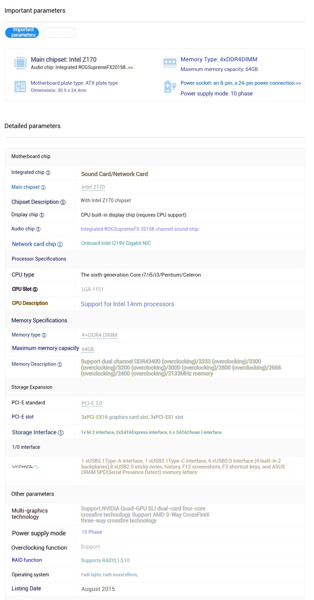Click the LGA 1151 slot link
The width and height of the screenshot is (314, 600).
(92, 289)
